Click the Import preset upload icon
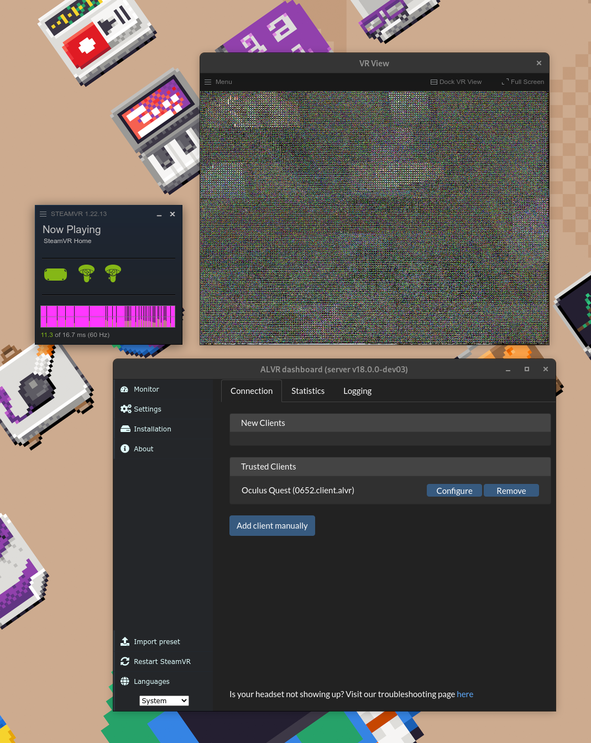 [x=125, y=641]
